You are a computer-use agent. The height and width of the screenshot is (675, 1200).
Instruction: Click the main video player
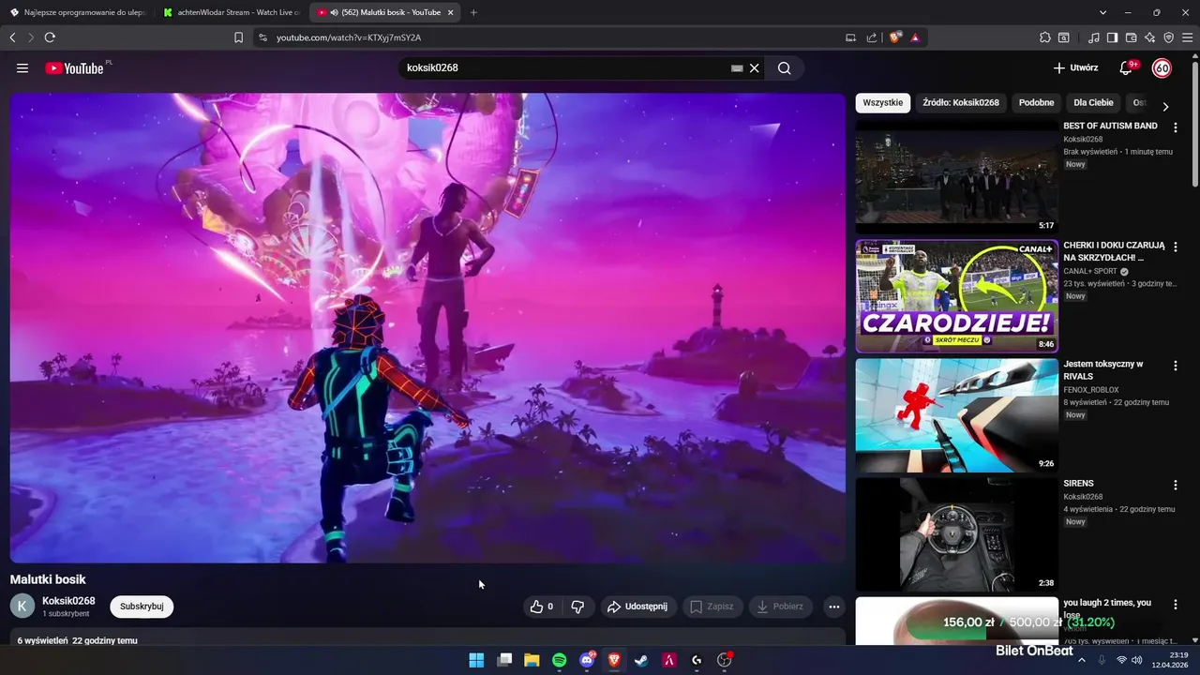click(427, 327)
